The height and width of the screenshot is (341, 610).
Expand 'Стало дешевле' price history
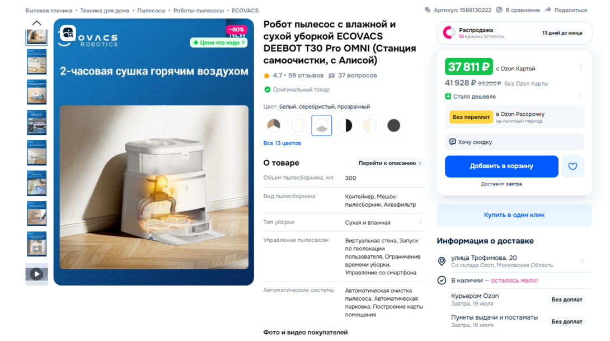580,96
